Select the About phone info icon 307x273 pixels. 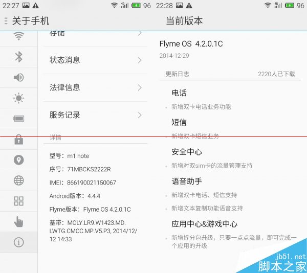point(18,242)
